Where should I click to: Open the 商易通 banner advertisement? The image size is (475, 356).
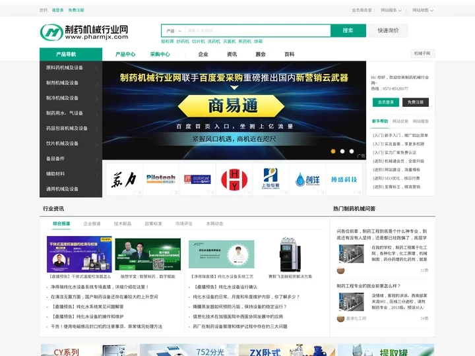(234, 111)
